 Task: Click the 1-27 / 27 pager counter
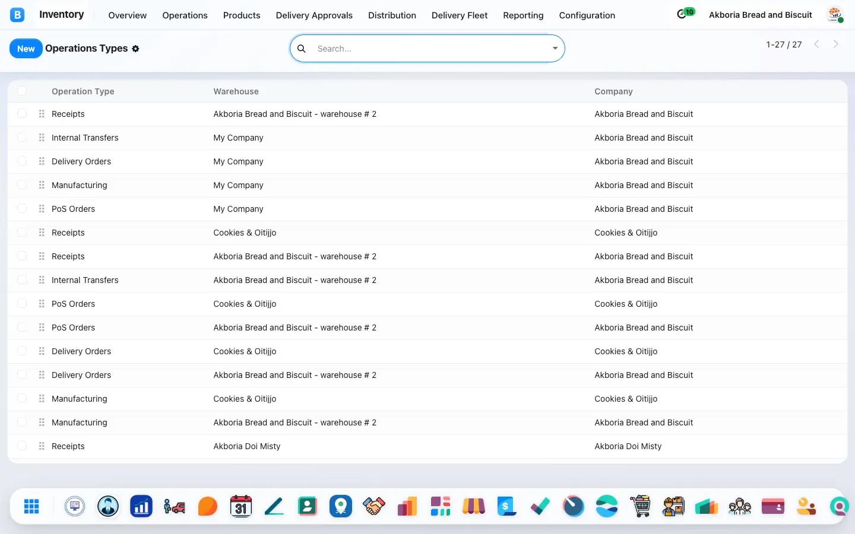pos(784,44)
